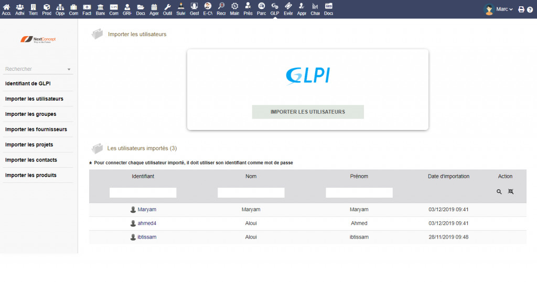This screenshot has width=537, height=282.
Task: Click the date 28/11/2019 09:48 cell
Action: 449,237
